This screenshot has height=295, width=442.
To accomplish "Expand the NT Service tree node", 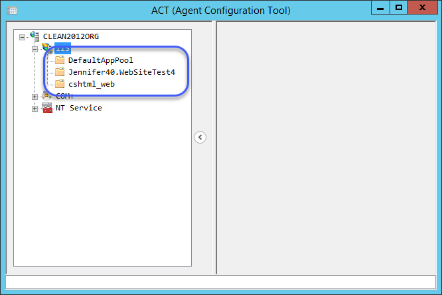I will point(35,108).
